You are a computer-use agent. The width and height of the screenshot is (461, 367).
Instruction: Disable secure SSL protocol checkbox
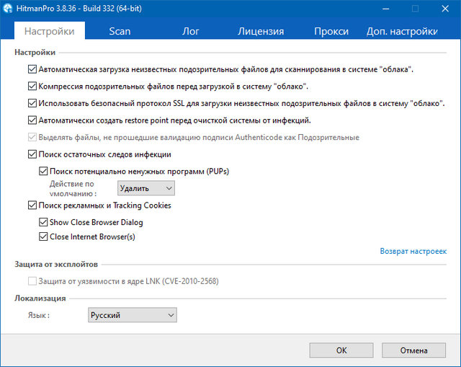32,104
